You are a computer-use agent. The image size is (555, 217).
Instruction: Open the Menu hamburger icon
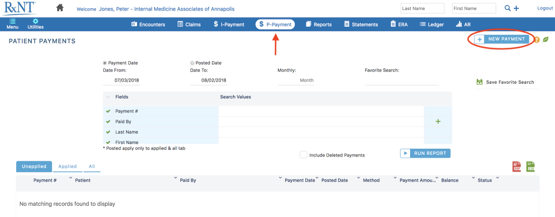[12, 21]
